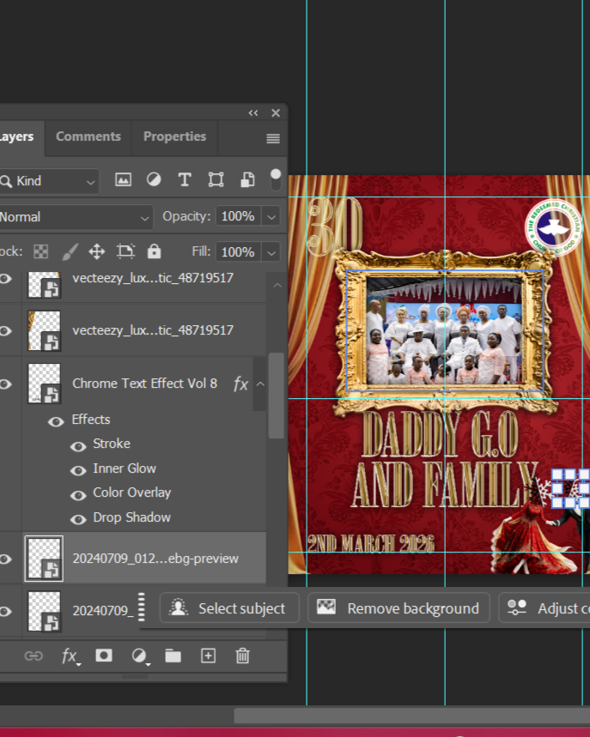The width and height of the screenshot is (590, 737).
Task: Click the Select subject icon person
Action: [x=179, y=607]
